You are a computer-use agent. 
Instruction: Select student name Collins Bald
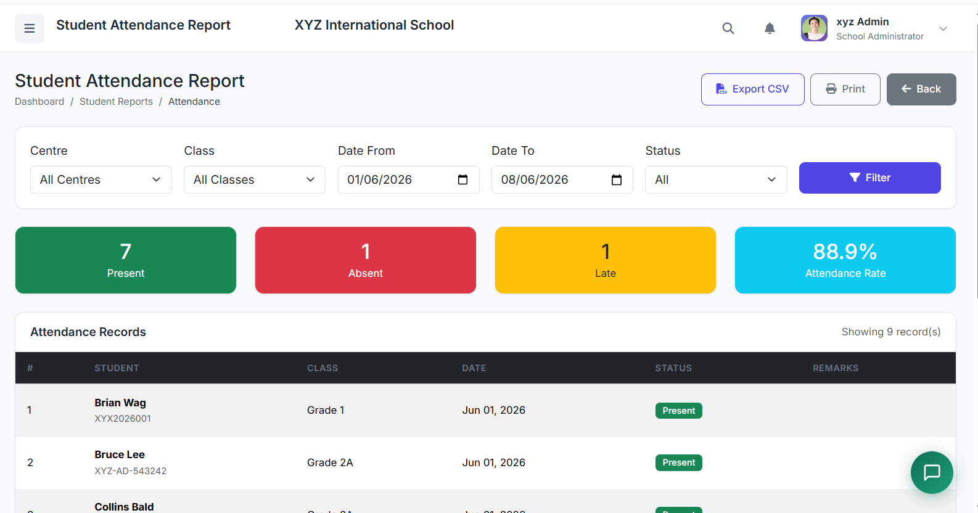tap(124, 507)
